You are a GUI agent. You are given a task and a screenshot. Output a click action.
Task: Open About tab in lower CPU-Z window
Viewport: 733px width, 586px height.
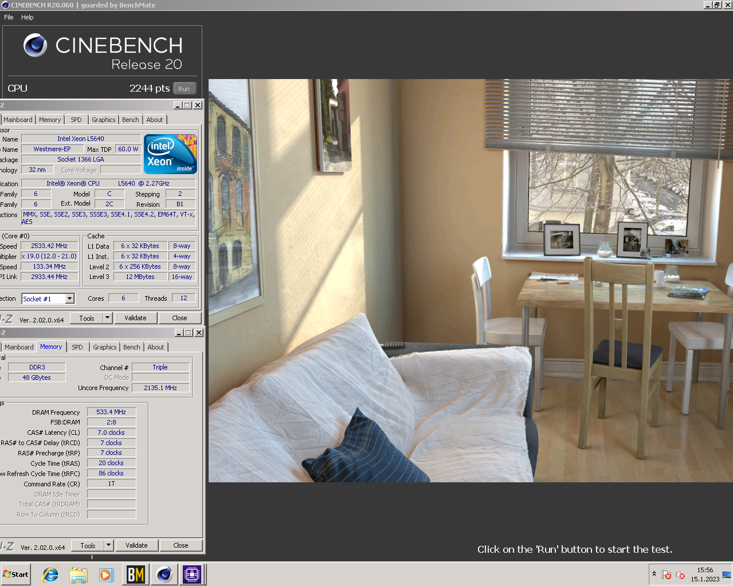coord(156,347)
